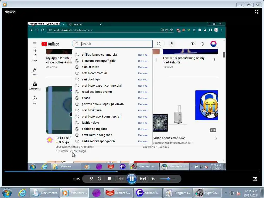
Task: Open 'This is a 3 second song' video title
Action: tap(184, 60)
